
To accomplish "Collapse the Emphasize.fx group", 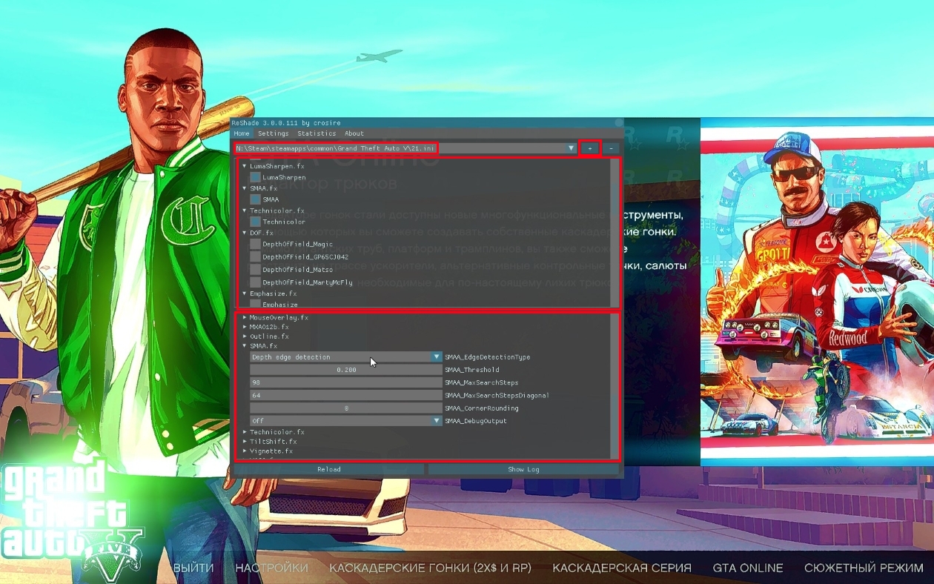I will [x=245, y=293].
